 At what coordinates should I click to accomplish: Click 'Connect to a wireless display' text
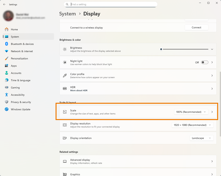click(87, 28)
